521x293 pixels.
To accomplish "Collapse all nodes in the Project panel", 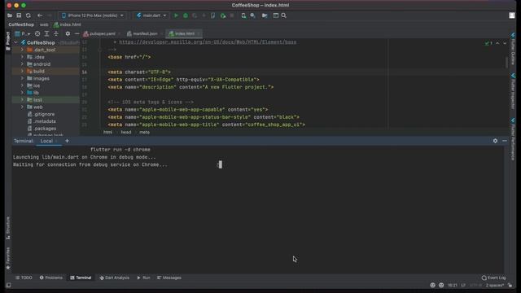I will tap(56, 34).
